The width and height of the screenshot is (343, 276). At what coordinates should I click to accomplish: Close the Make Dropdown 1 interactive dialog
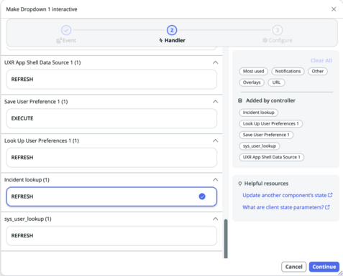[334, 9]
